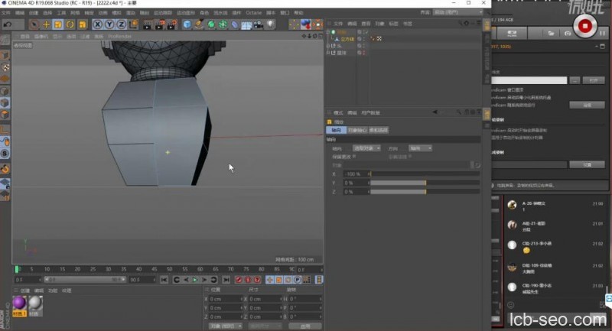Select the Live Selection arrow tool

pos(34,24)
